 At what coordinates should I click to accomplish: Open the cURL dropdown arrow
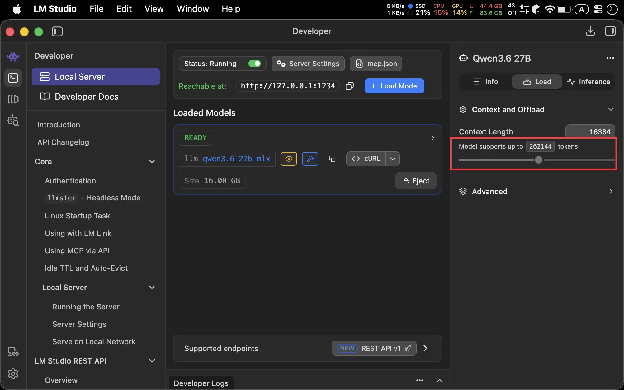point(393,159)
